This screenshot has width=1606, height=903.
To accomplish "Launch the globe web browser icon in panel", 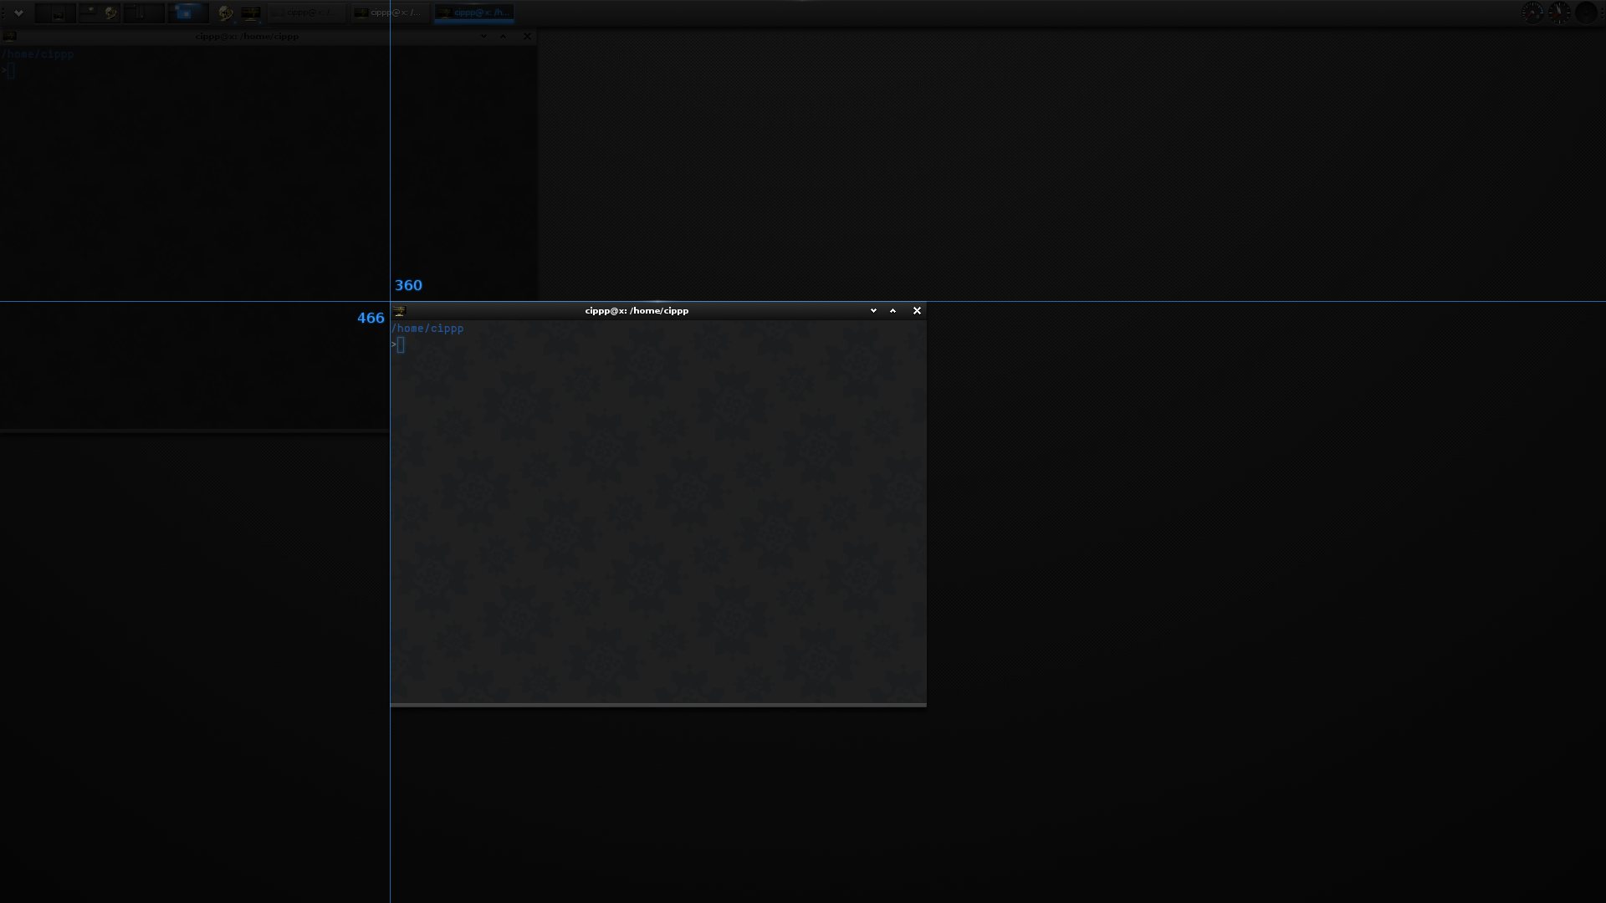I will click(x=226, y=13).
